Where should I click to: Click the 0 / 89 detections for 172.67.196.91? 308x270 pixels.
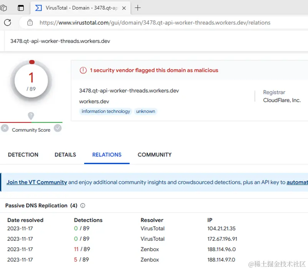point(82,239)
